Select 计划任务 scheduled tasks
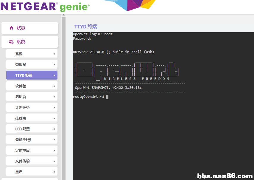Viewport: 254px width, 180px height. 32,108
